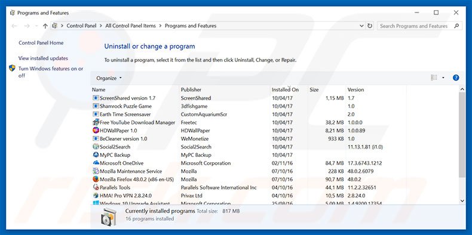Go to Control Panel breadcrumb
Viewport: 472px width, 235px height.
pos(81,26)
